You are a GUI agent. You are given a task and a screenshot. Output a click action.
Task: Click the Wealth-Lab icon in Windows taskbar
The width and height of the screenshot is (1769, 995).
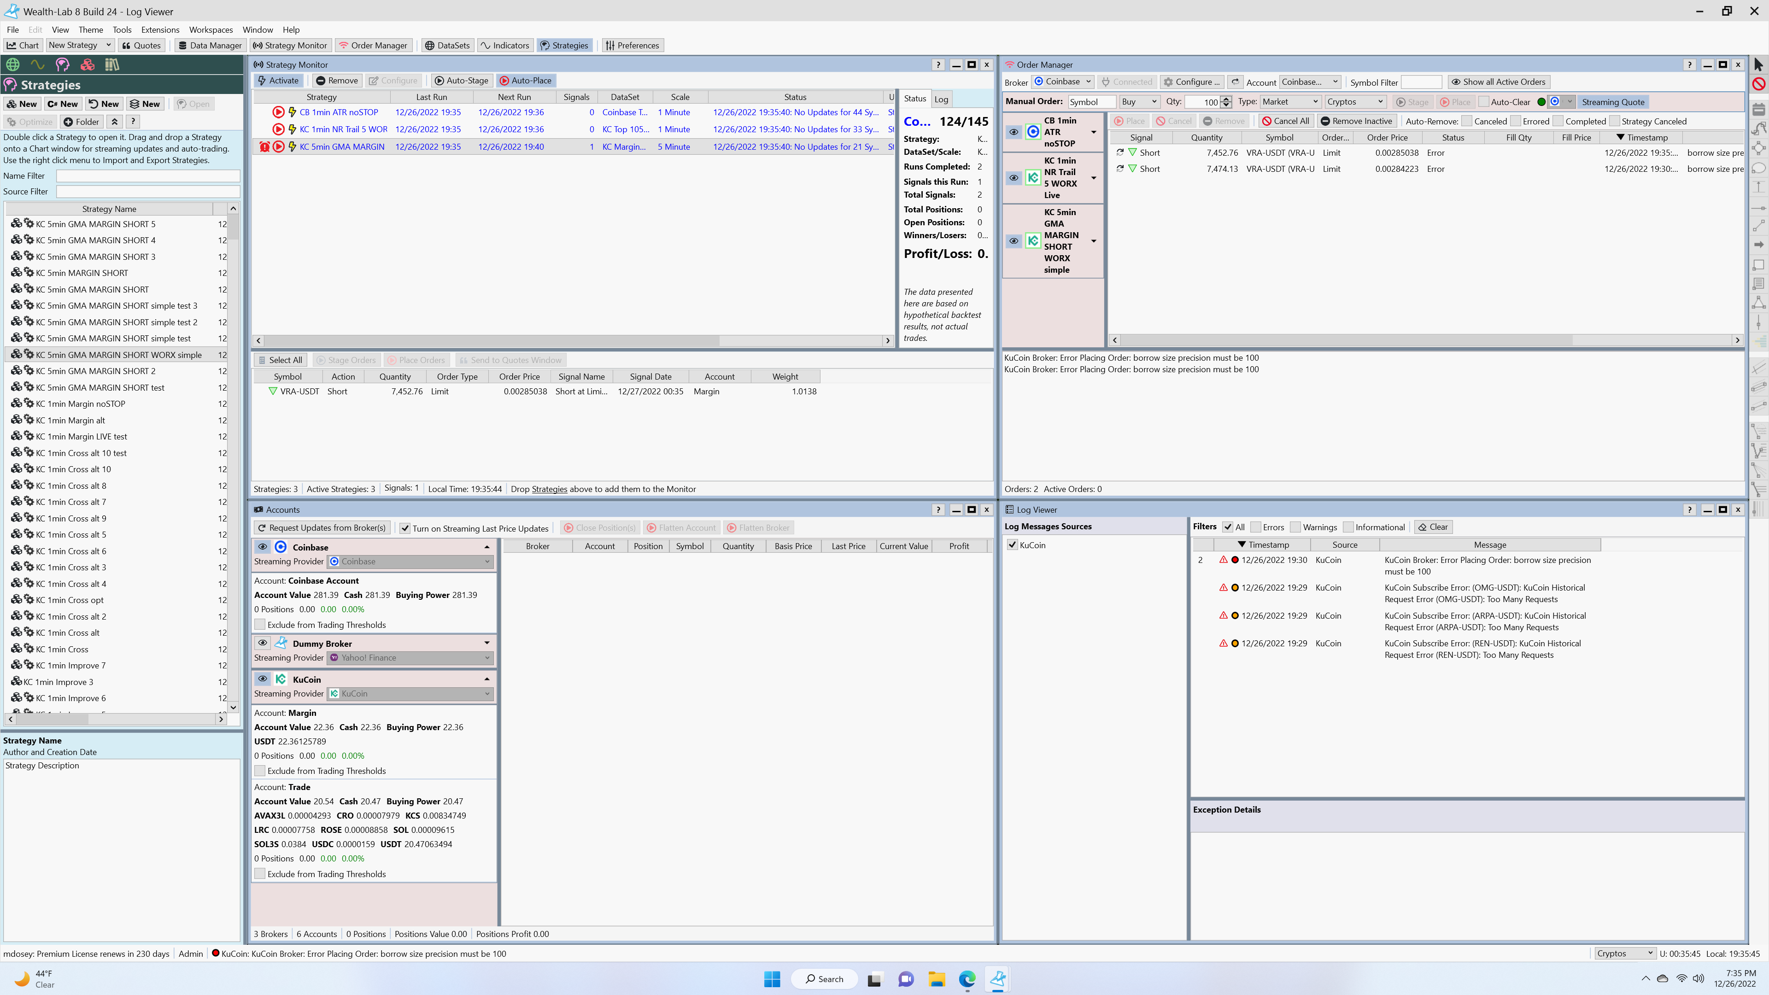point(998,978)
